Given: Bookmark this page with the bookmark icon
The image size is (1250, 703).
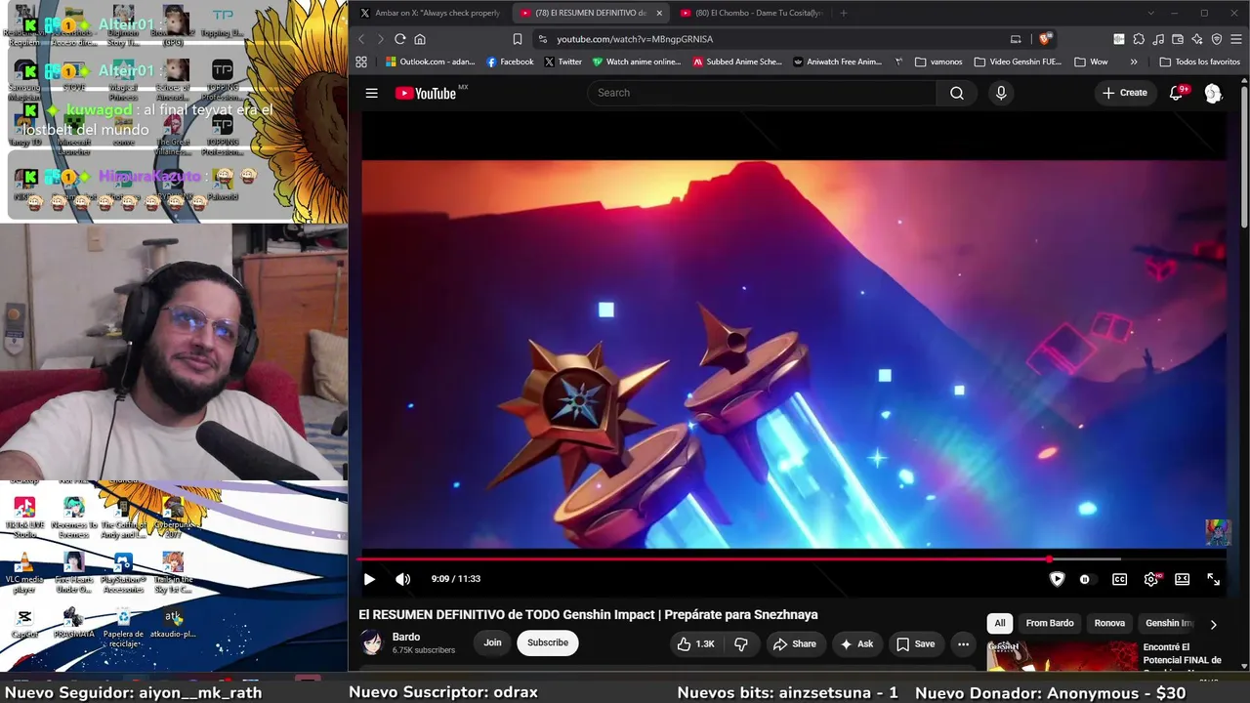Looking at the screenshot, I should tap(518, 39).
